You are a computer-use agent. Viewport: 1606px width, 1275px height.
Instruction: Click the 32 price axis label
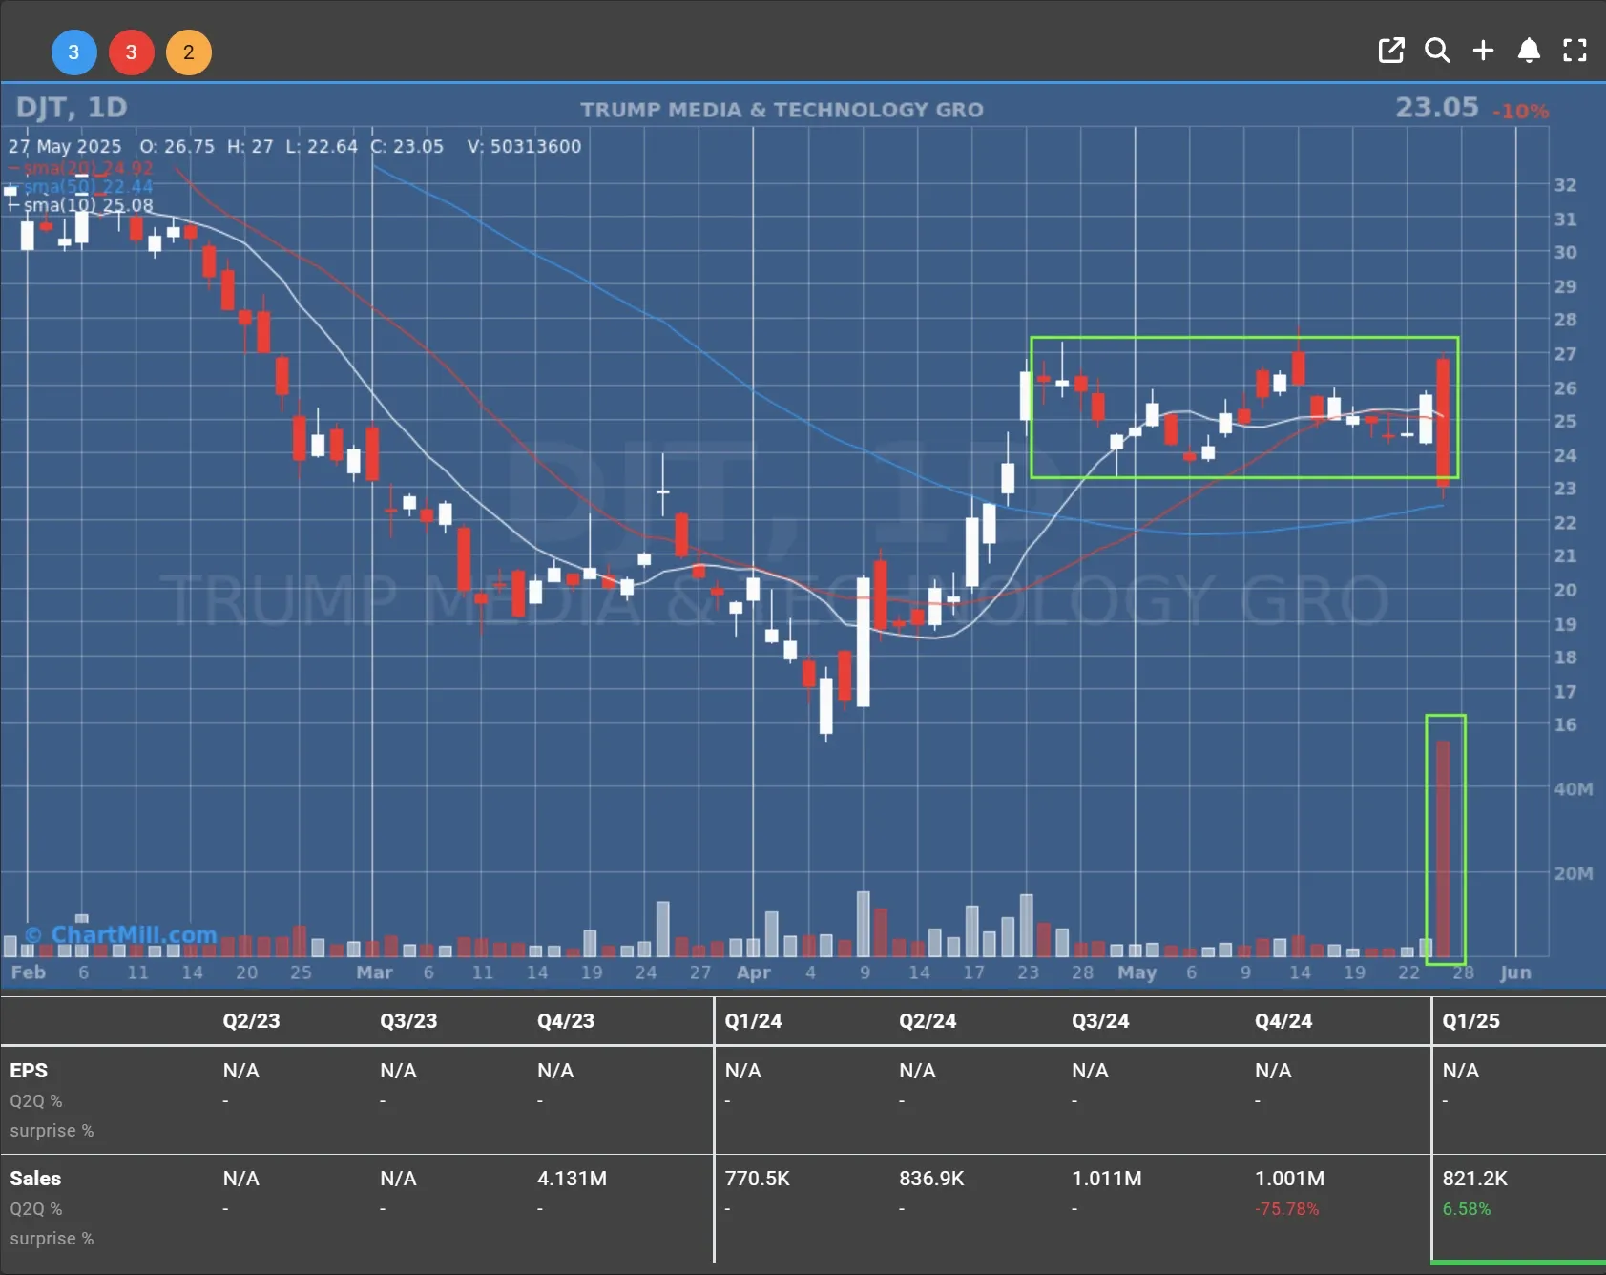[1565, 185]
